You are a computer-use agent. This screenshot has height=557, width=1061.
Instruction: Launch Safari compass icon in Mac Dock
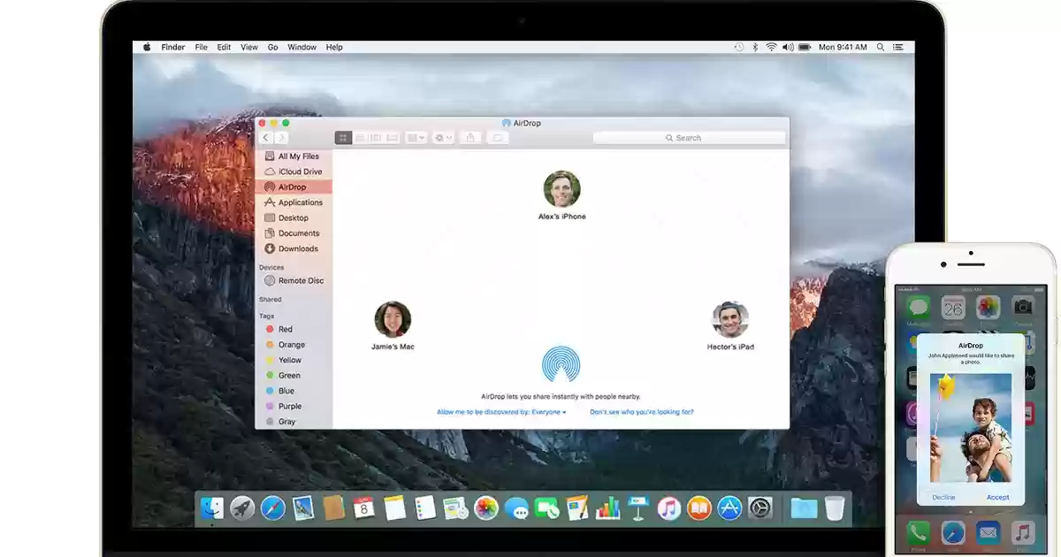273,508
